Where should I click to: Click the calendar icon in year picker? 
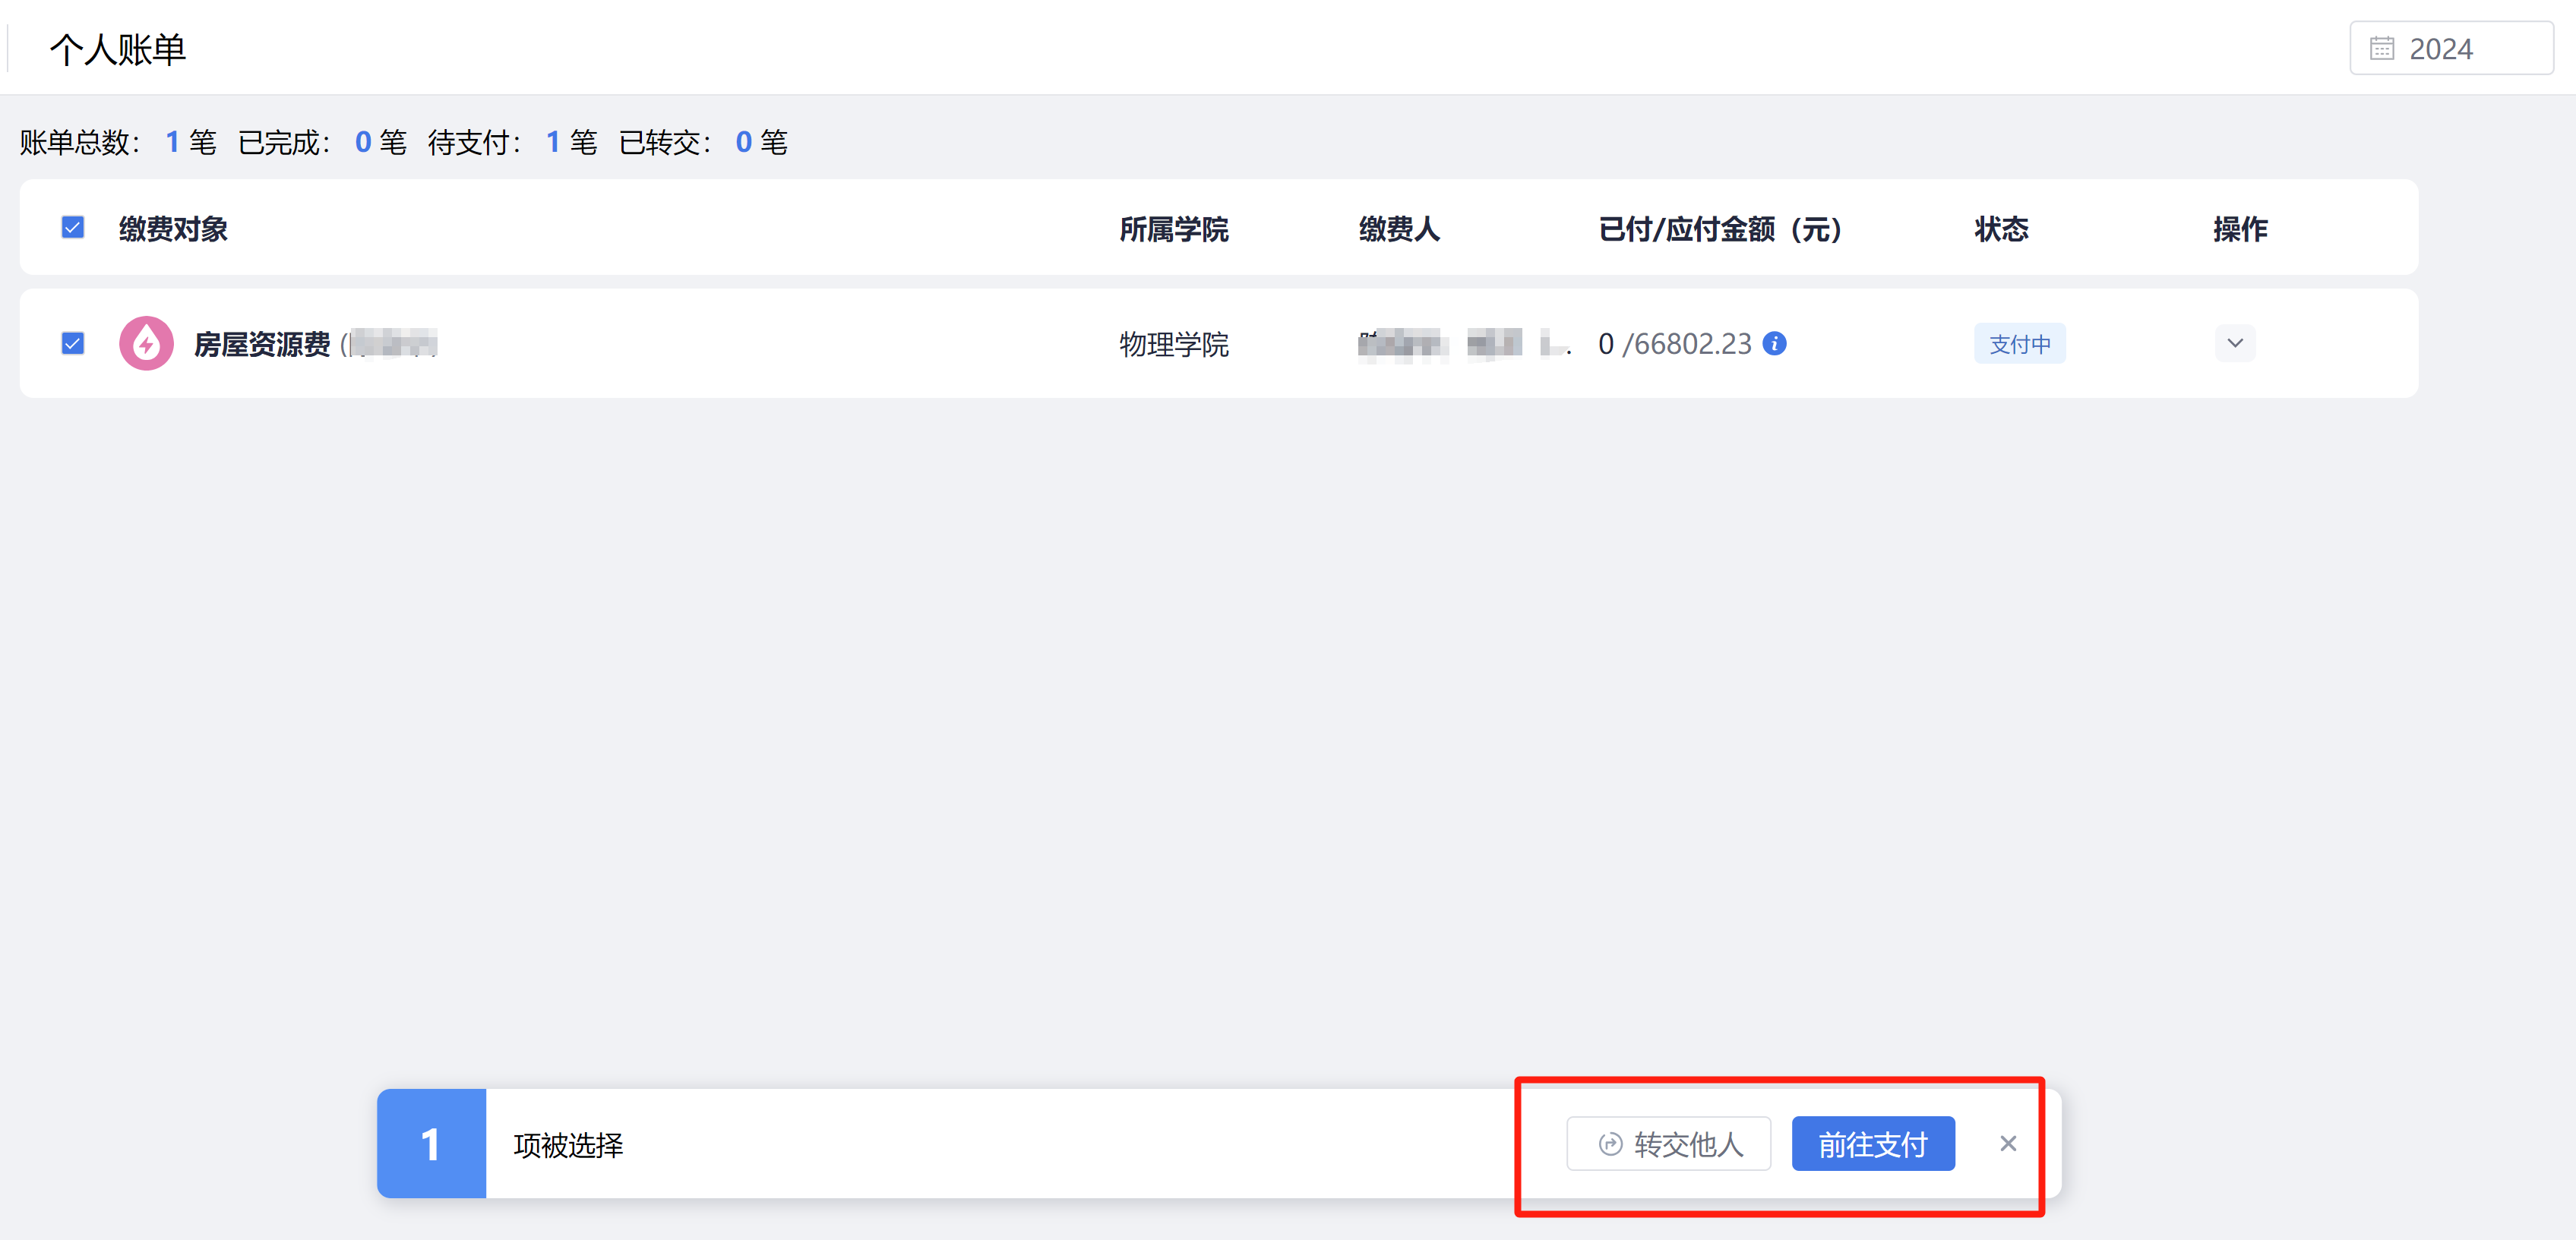[2382, 48]
